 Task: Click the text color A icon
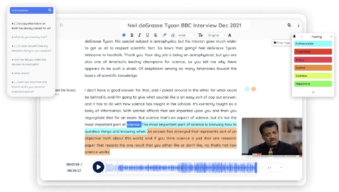(x=230, y=35)
